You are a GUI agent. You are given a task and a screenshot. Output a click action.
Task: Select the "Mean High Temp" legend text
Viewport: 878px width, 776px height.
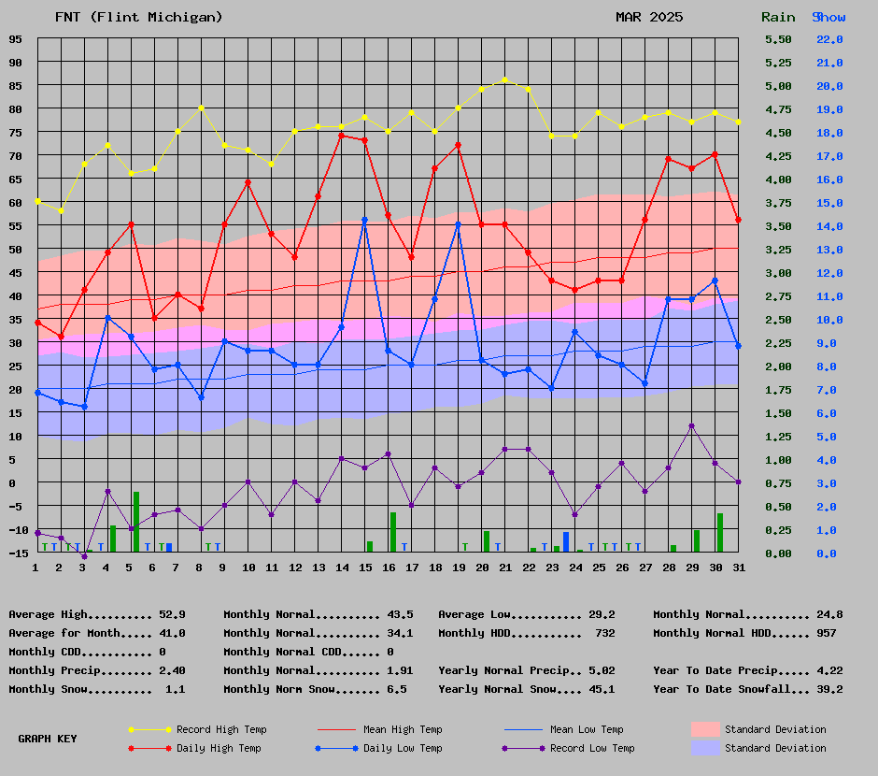pos(403,729)
